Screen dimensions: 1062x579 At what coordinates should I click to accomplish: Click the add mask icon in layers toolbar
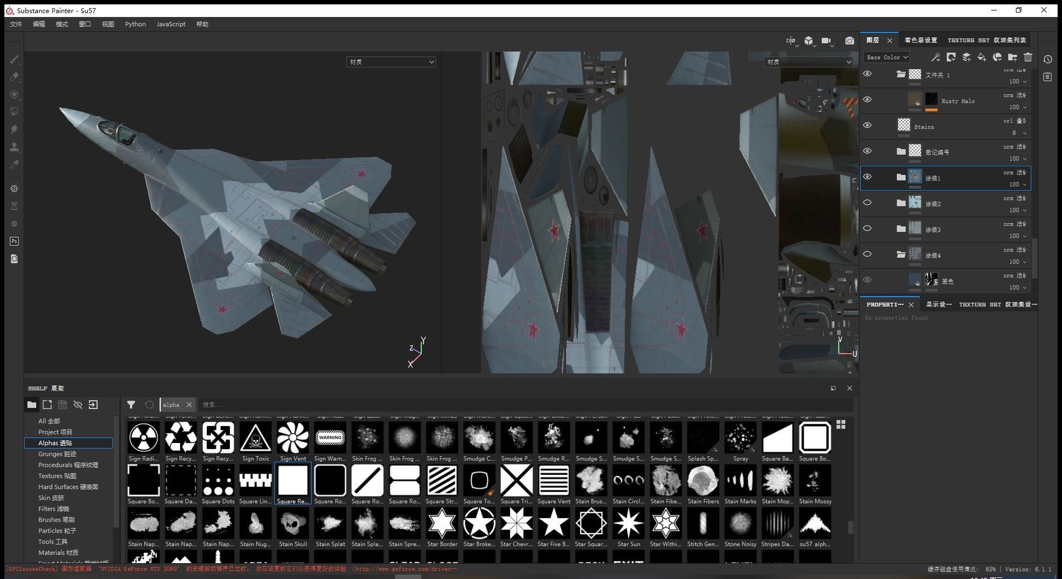tap(951, 57)
